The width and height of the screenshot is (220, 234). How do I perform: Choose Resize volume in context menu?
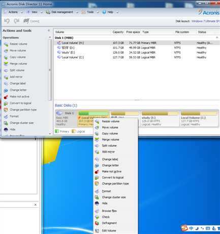(x=116, y=122)
